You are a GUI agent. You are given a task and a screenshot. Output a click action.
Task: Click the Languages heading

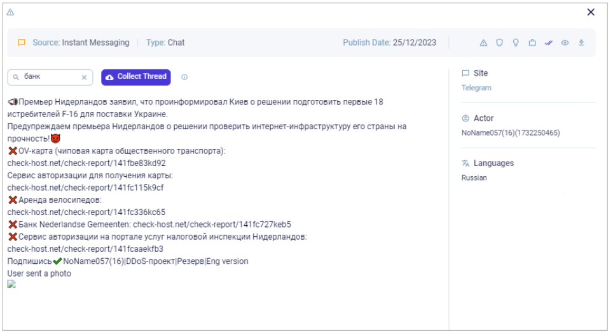click(x=493, y=163)
